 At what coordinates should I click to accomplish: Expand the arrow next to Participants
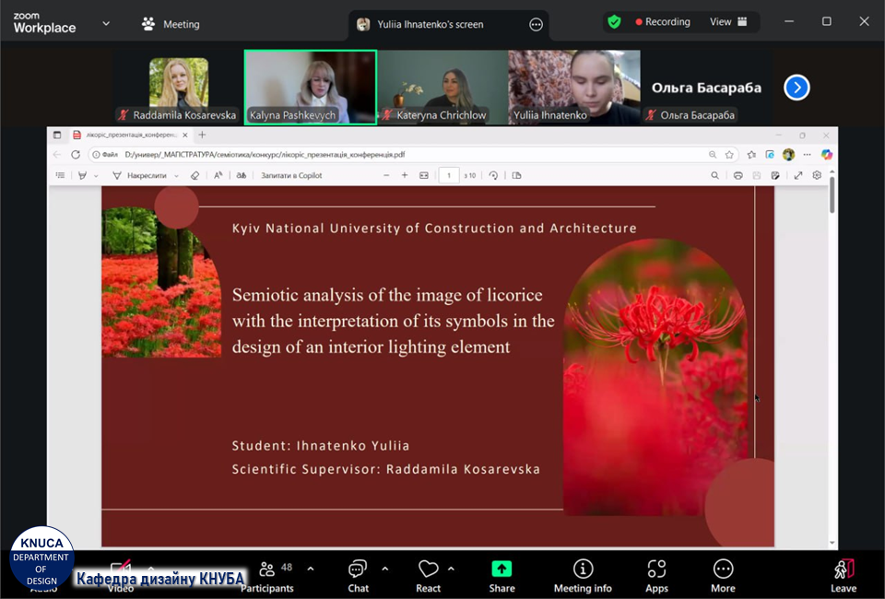click(x=310, y=569)
